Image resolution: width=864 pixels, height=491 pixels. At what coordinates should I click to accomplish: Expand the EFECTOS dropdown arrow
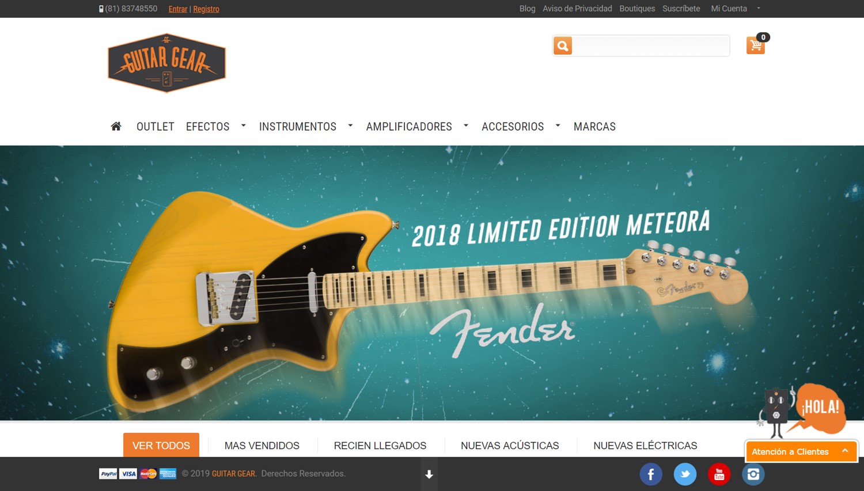click(x=244, y=125)
